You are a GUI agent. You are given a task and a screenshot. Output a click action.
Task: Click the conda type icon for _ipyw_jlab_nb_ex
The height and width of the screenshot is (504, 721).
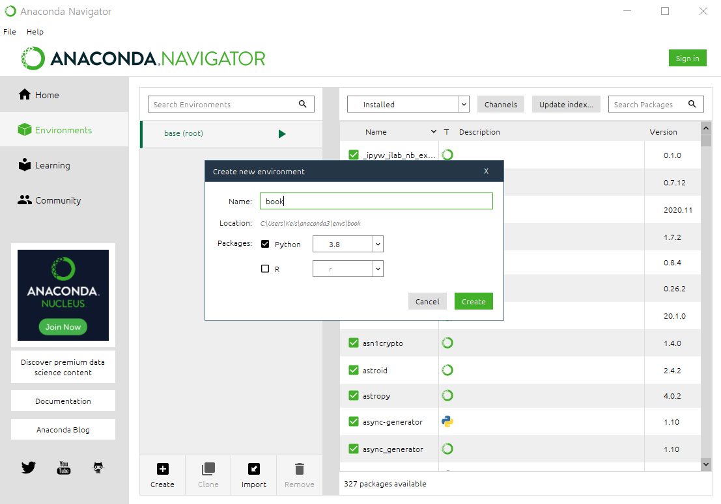[447, 155]
